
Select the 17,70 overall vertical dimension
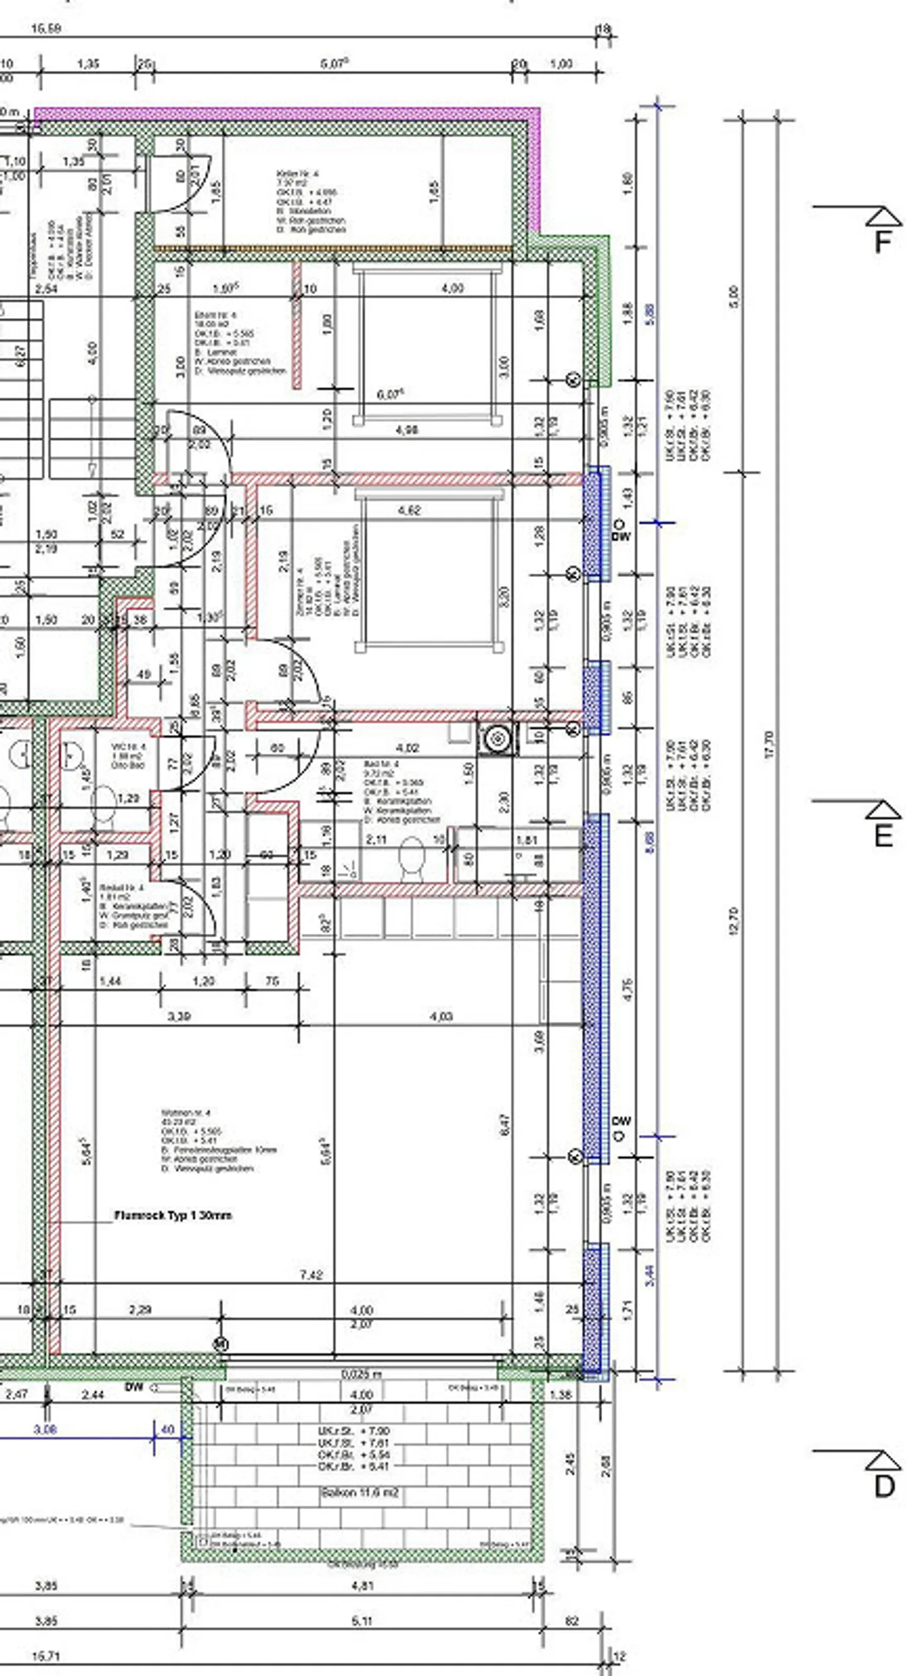[770, 745]
